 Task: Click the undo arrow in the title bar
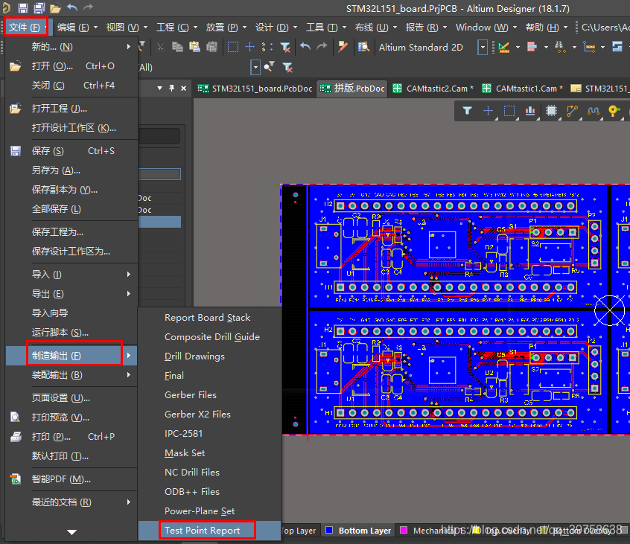(72, 7)
